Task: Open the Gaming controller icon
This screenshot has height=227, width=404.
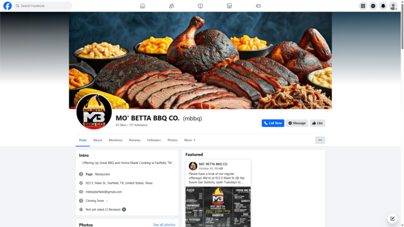Action: (x=258, y=6)
